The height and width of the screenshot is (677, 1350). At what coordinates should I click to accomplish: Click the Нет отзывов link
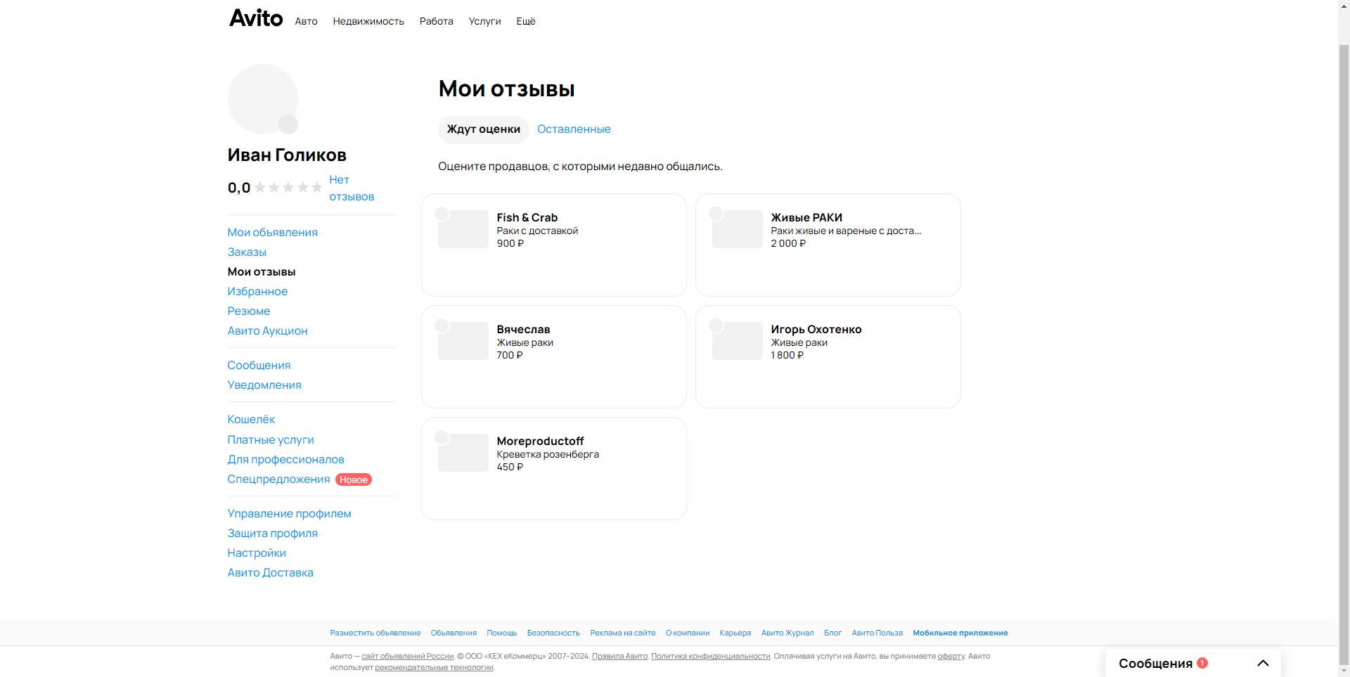pos(352,188)
